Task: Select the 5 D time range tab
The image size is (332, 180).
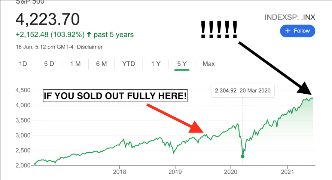Action: (49, 64)
